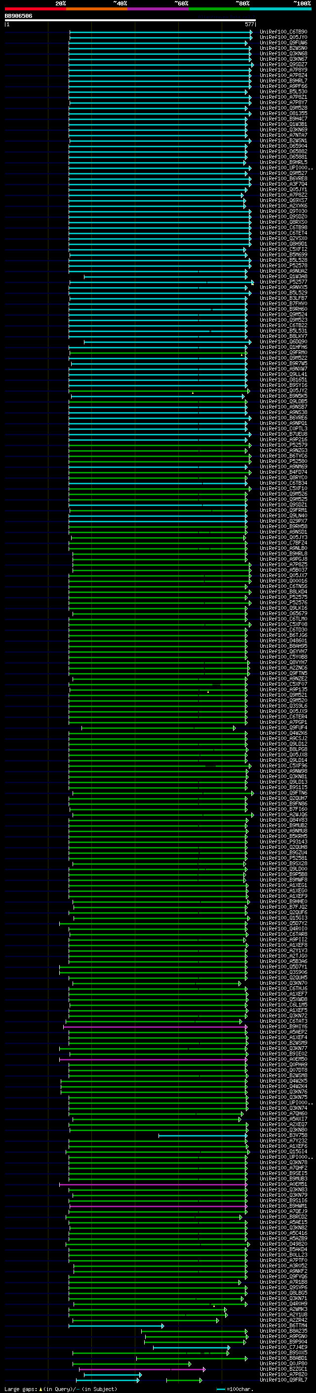This screenshot has height=1393, width=316.
Task: Select the UniRef100_C5XF08 label
Action: click(283, 625)
